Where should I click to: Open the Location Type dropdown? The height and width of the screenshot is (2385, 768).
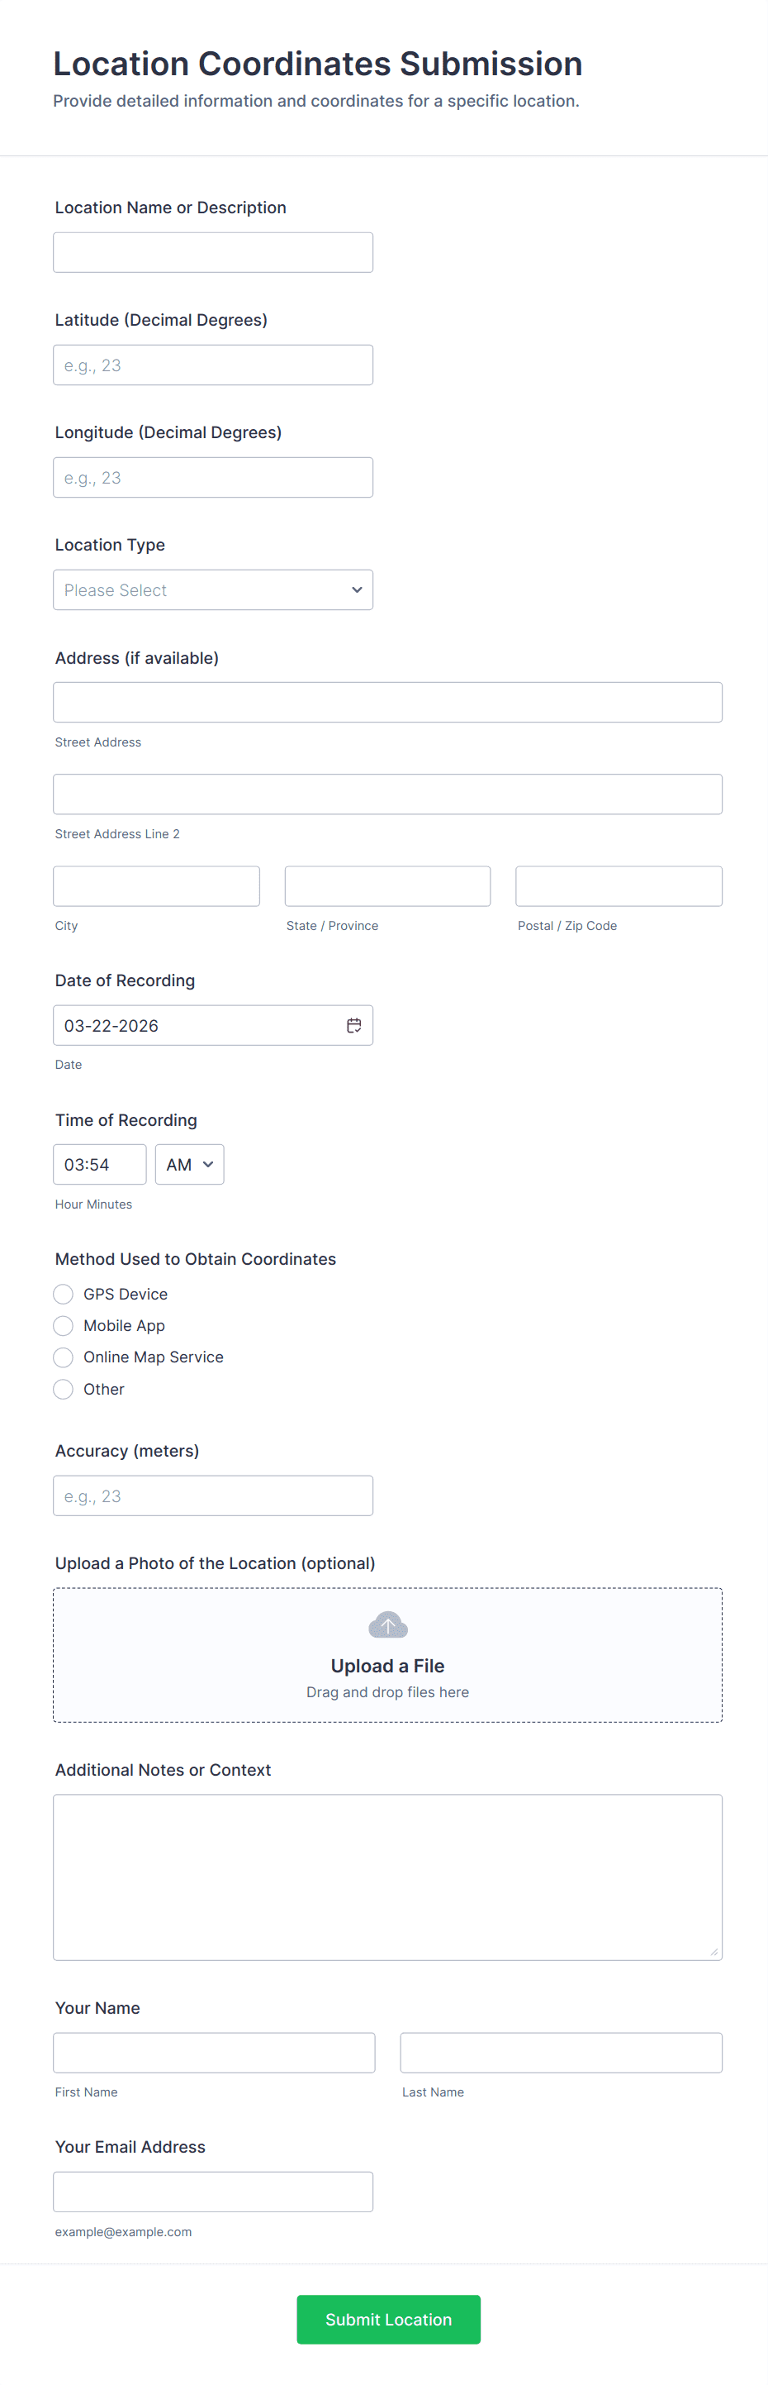213,589
